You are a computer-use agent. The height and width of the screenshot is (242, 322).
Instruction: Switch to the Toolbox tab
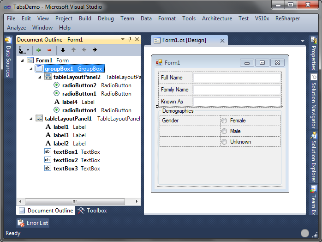click(92, 211)
